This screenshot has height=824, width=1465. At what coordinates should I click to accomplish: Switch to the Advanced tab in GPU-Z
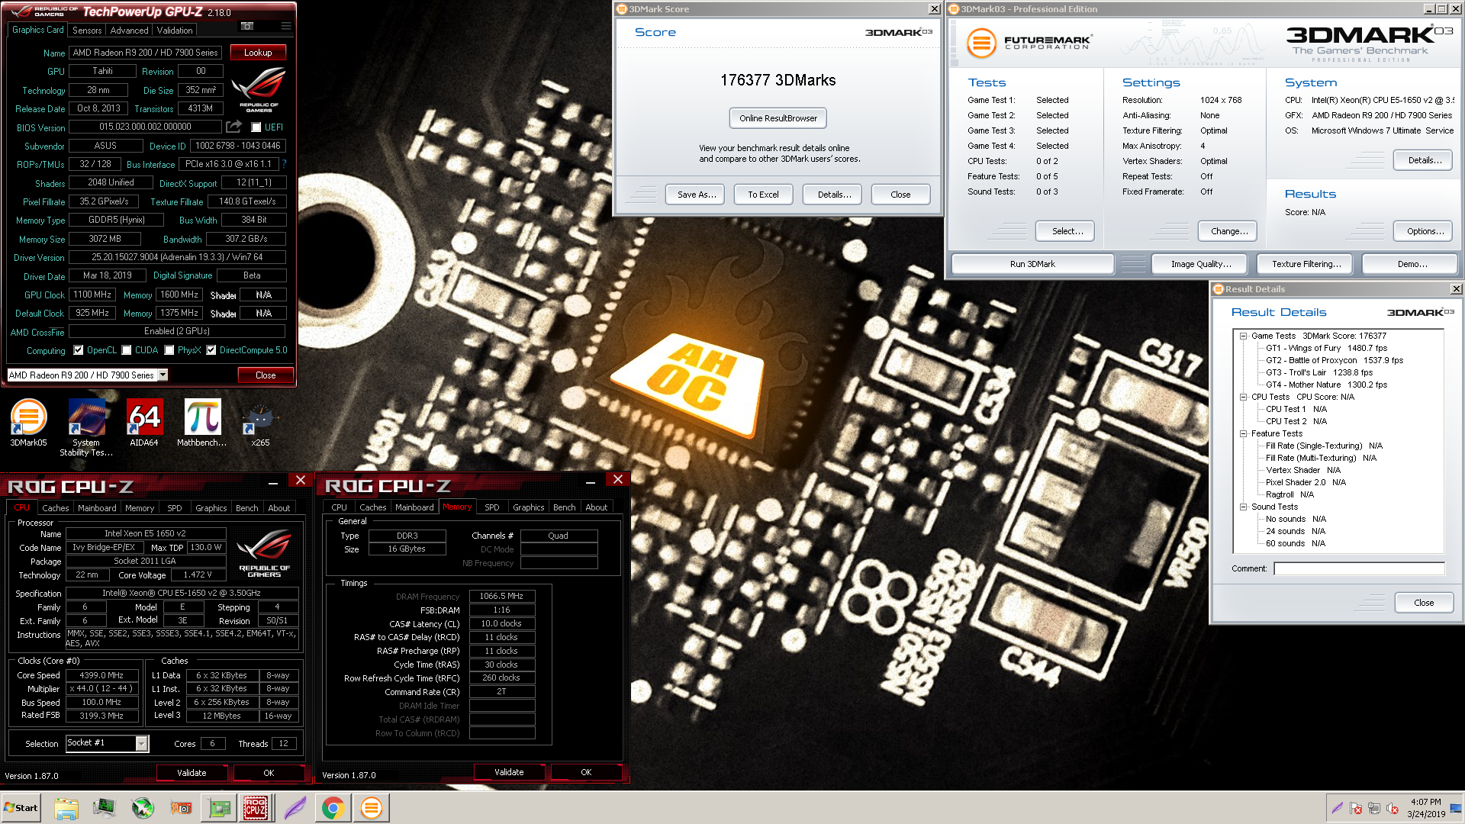[129, 31]
